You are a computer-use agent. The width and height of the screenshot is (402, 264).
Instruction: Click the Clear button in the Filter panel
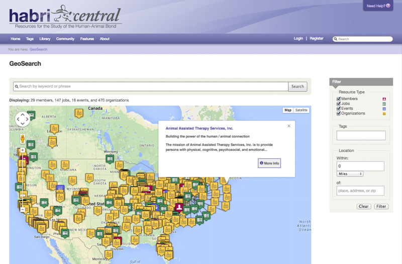pos(363,206)
